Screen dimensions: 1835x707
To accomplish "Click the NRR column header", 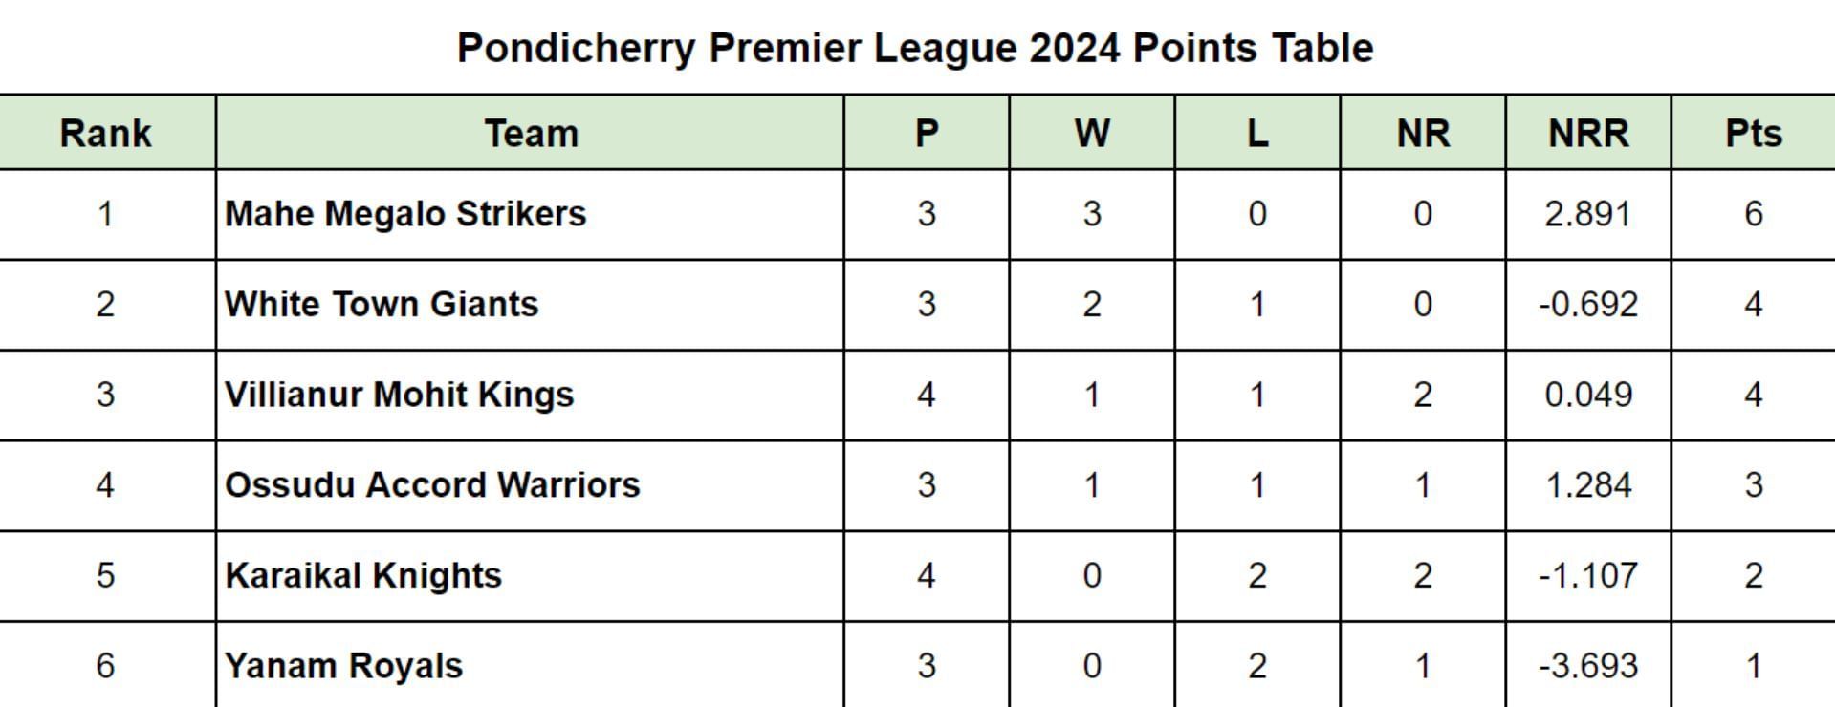I will [1588, 134].
